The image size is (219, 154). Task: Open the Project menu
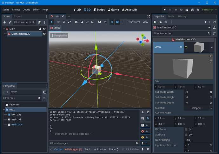[16, 10]
